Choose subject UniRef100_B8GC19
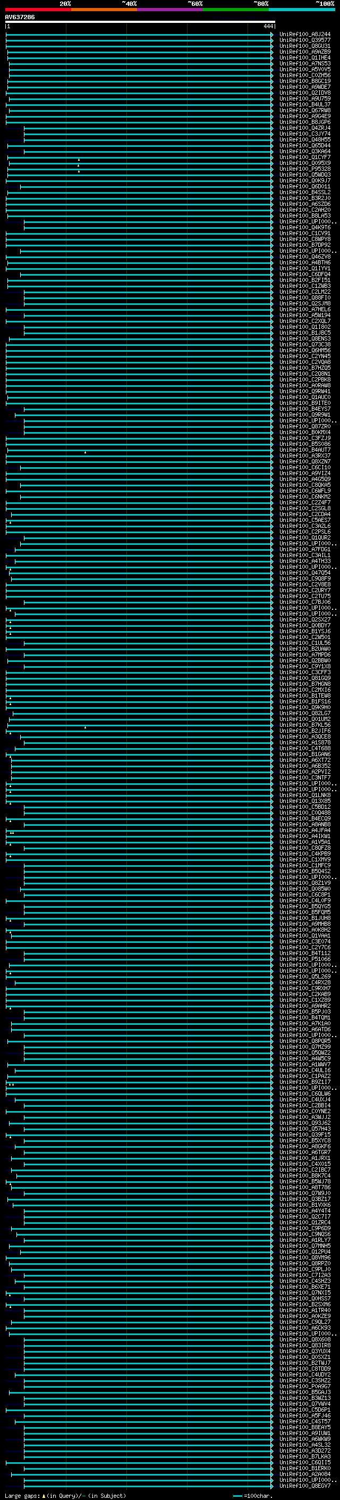The width and height of the screenshot is (340, 1500). pos(305,81)
